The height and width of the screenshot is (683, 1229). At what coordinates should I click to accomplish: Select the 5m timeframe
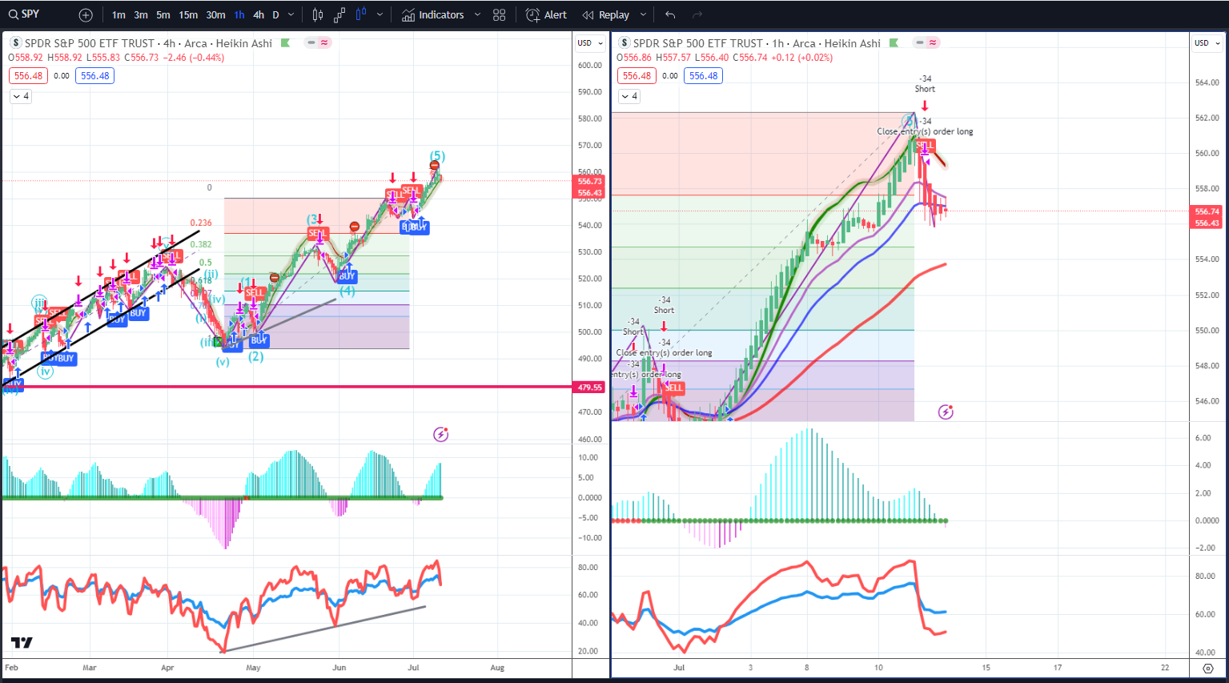pyautogui.click(x=163, y=15)
